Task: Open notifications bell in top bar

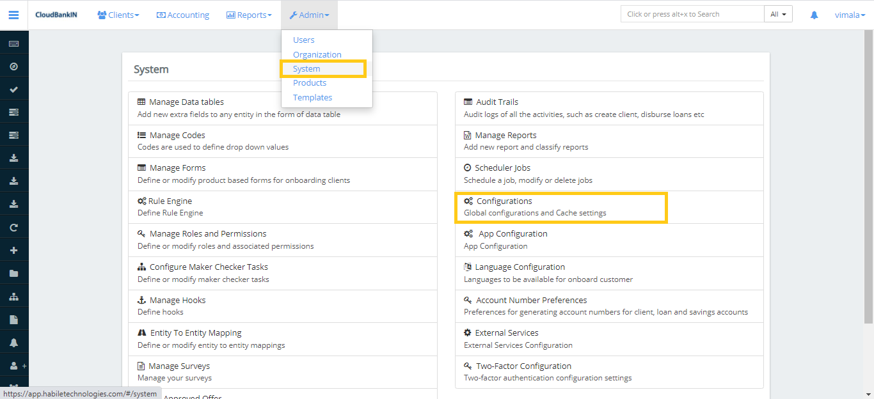Action: 814,15
